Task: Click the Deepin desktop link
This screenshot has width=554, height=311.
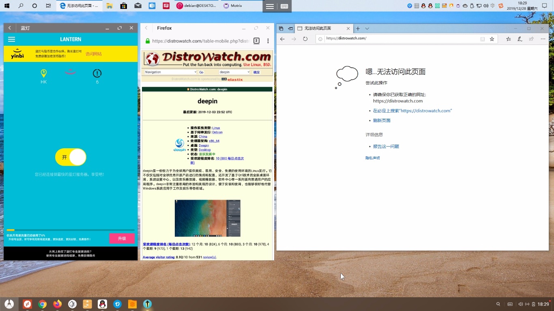Action: pyautogui.click(x=204, y=145)
